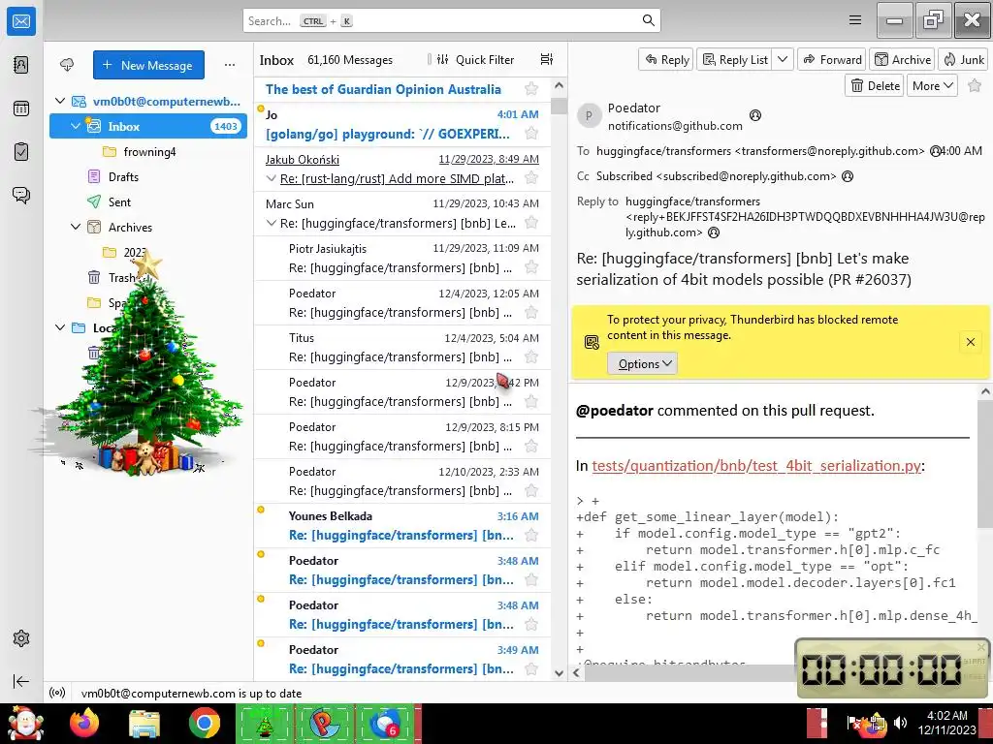Screen dimensions: 993x744
Task: Click the taskbar clock date
Action: [947, 729]
